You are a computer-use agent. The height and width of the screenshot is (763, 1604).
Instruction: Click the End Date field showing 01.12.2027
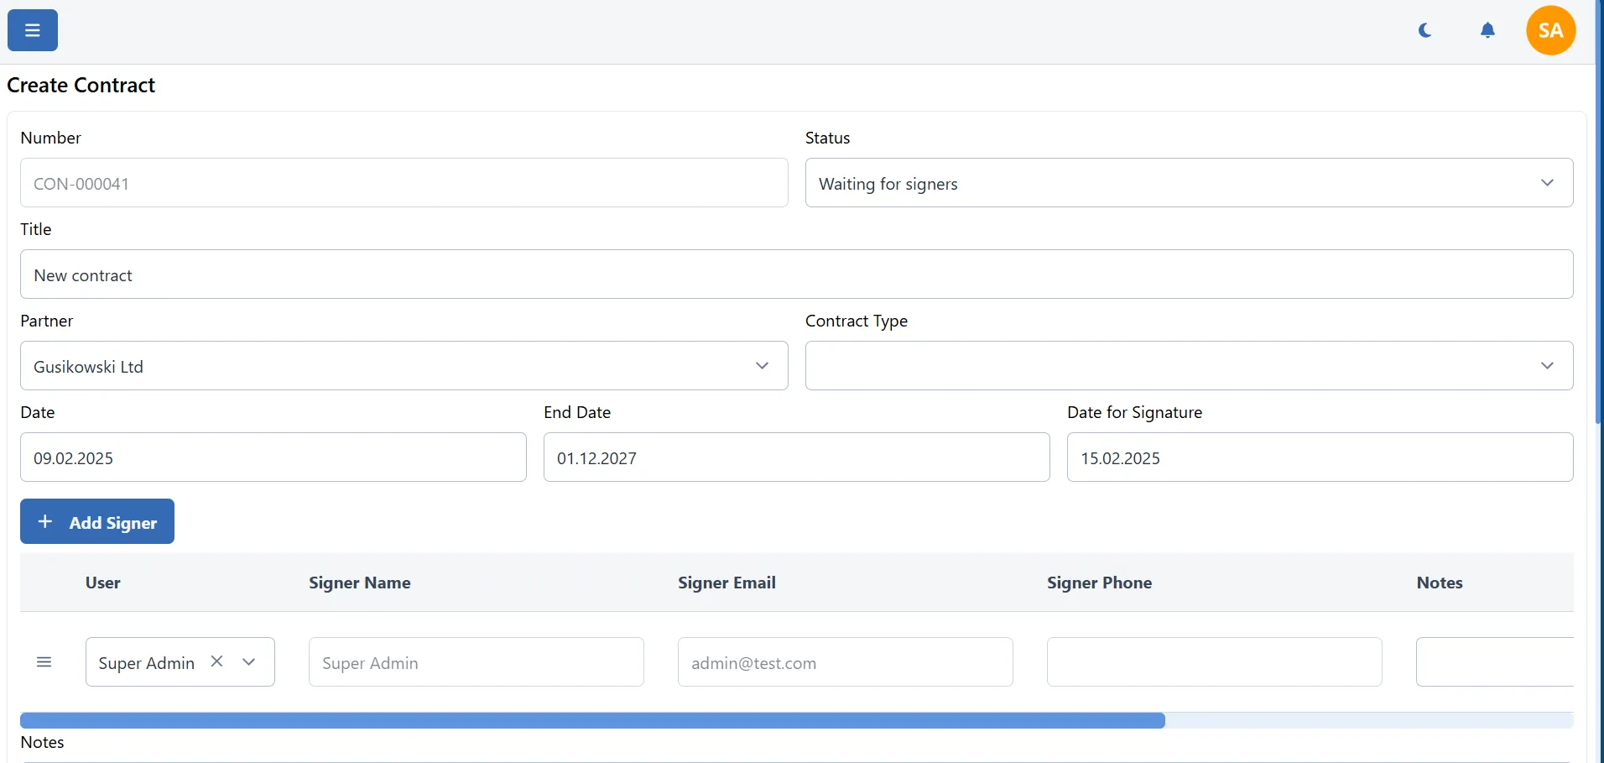point(796,457)
